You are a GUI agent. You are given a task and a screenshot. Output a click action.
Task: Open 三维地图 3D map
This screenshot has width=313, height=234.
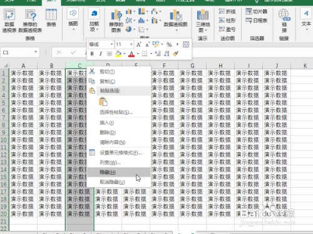(203, 21)
